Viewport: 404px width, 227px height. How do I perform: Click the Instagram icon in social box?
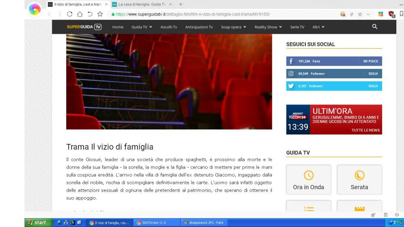[291, 73]
